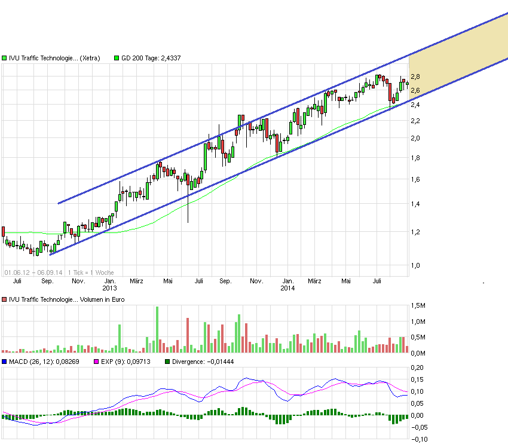508x444 pixels.
Task: Click the 'IVU Traffic Technologie... (Xetra)' legend label
Action: 54,59
